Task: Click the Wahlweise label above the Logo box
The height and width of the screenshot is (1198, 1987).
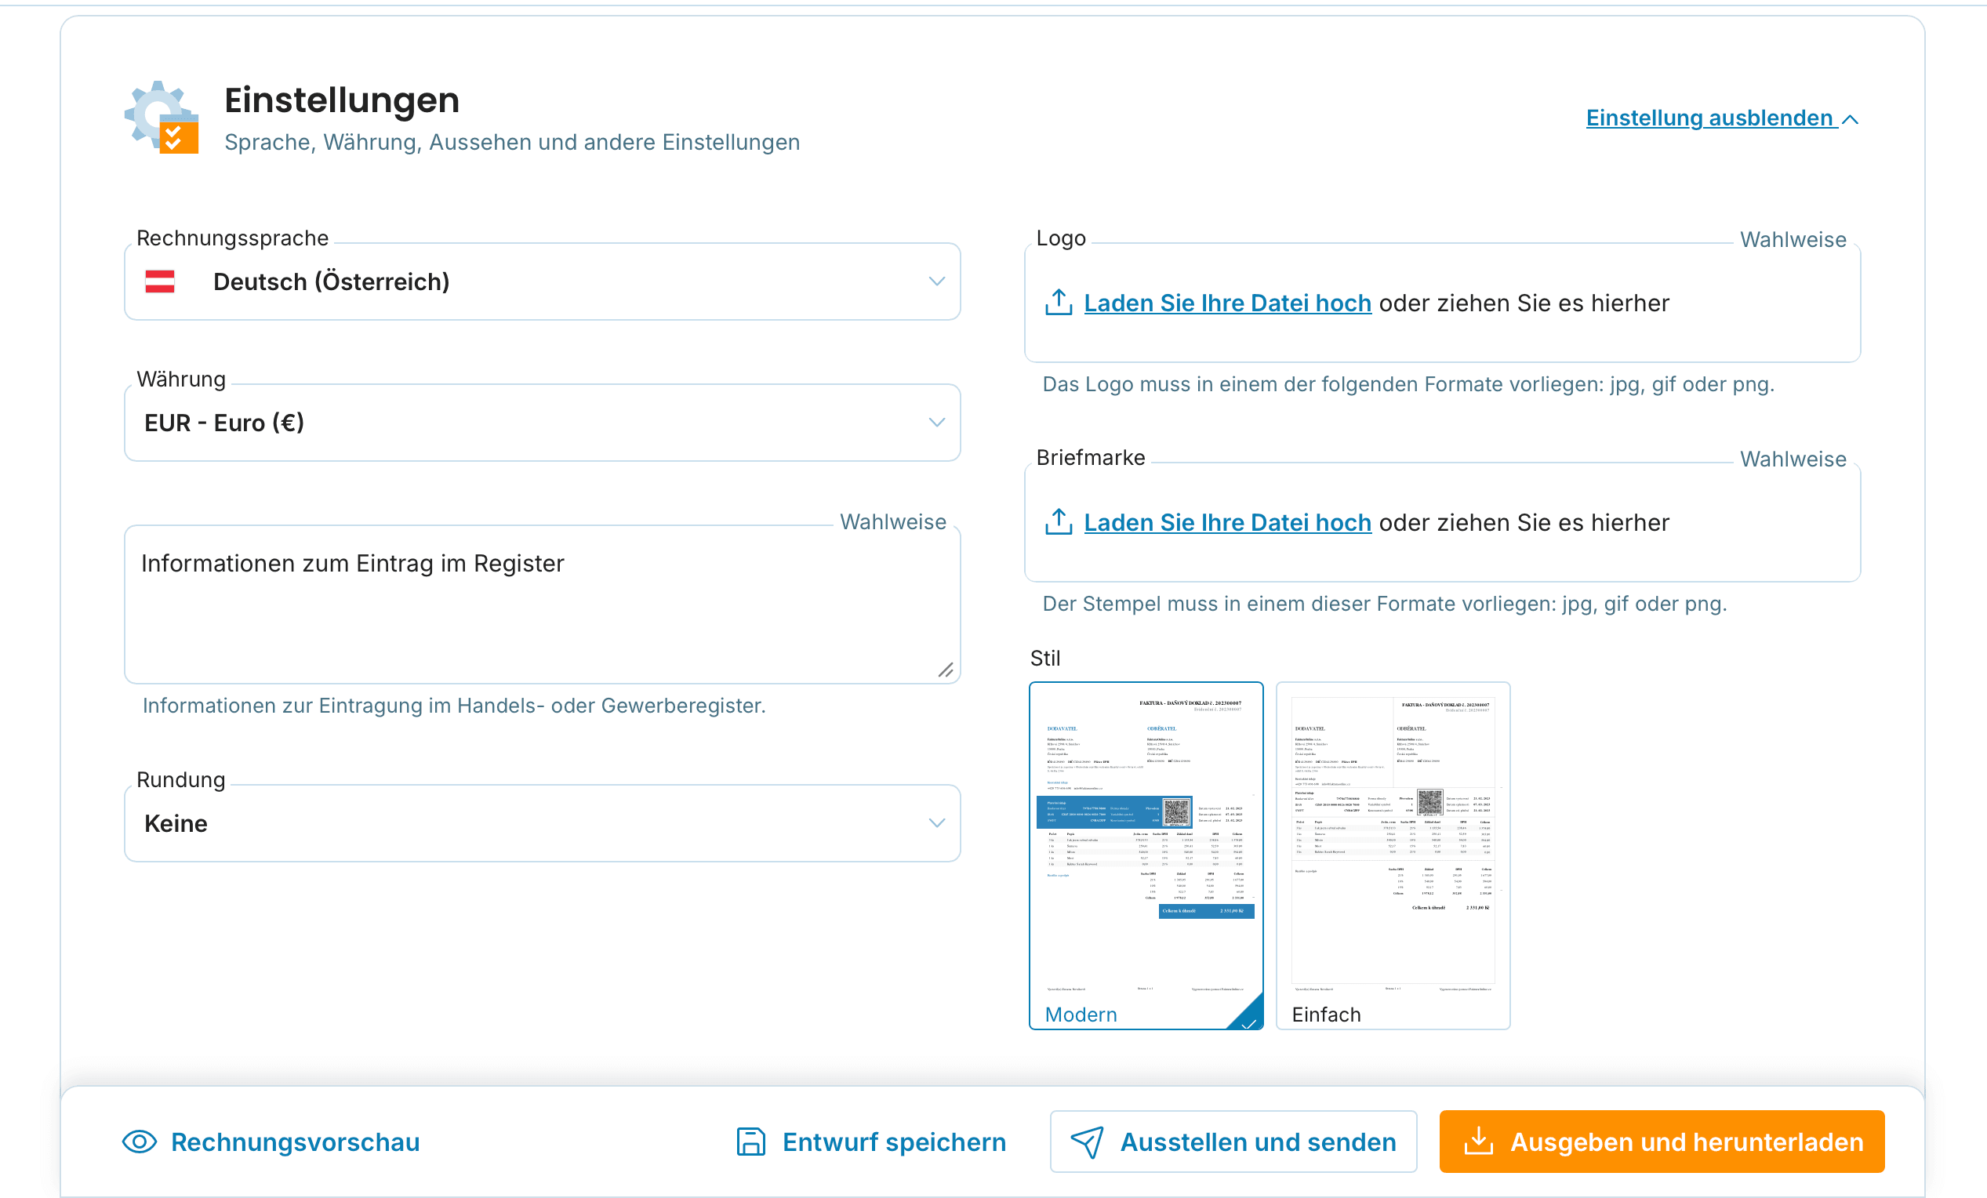Action: [x=1793, y=239]
